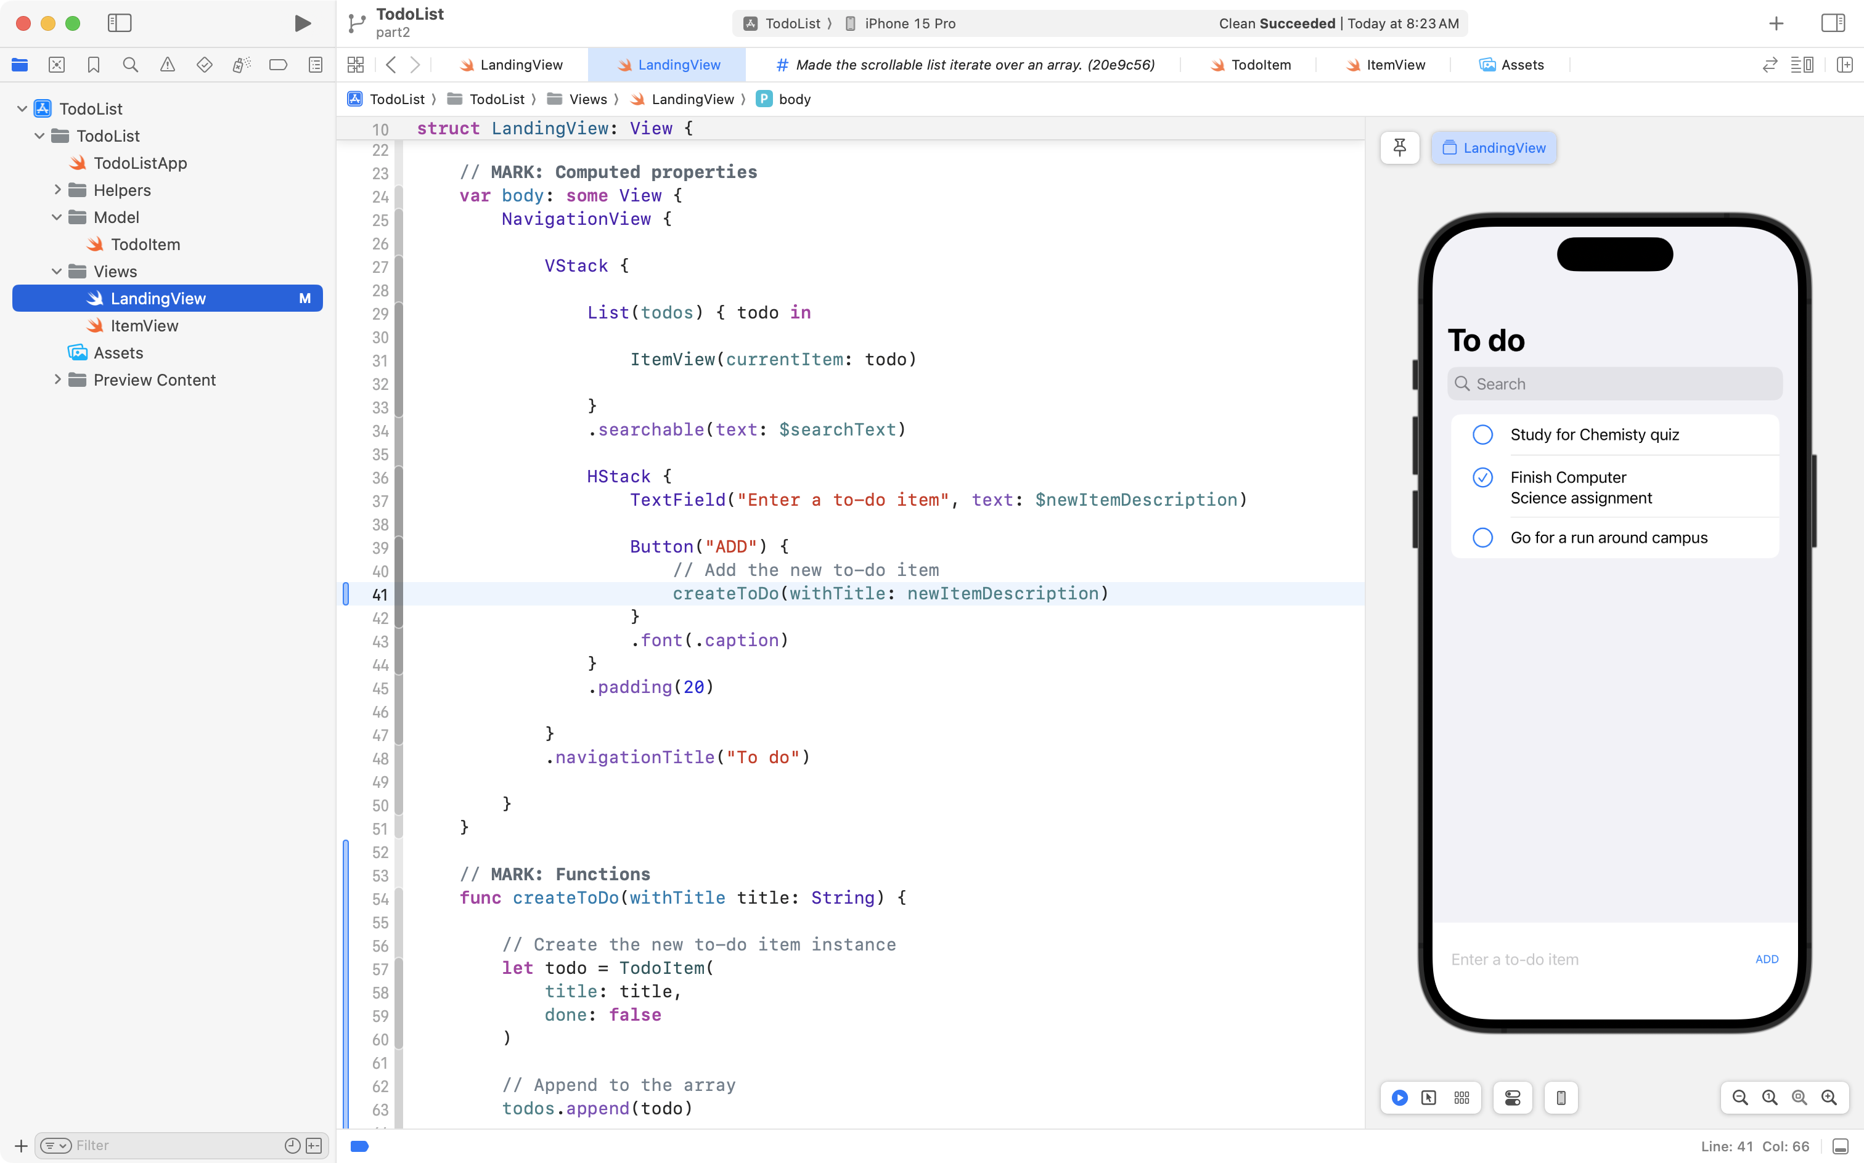Check the circle next to Study for Chemisty quiz

coord(1482,434)
